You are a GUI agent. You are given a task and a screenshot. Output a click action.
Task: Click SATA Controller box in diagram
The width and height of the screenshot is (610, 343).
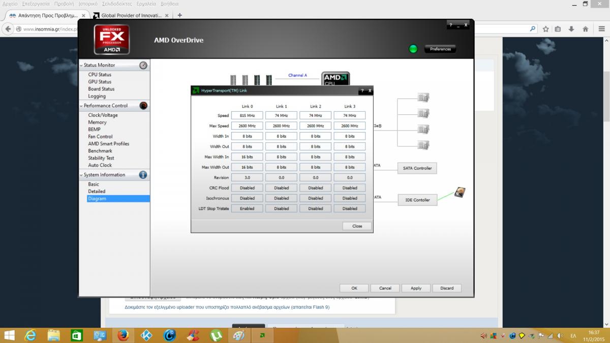click(417, 168)
